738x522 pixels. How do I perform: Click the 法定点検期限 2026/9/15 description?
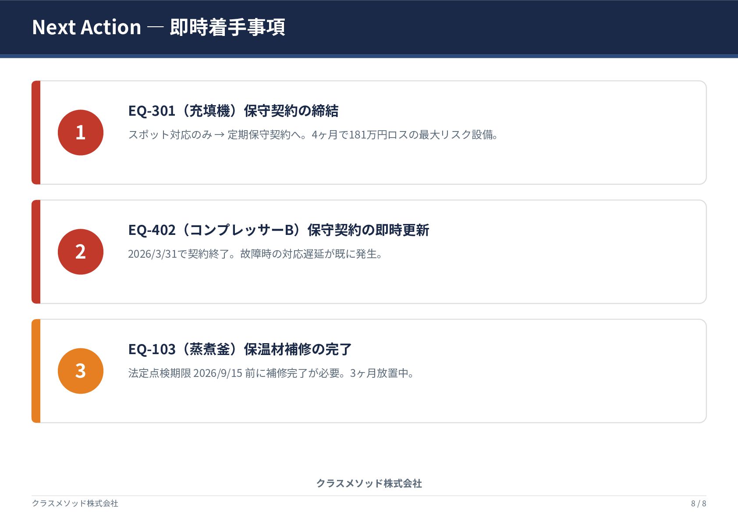(271, 373)
